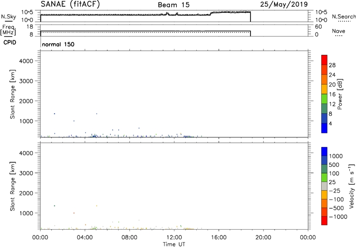Pick the blue Power colorbar segment below 4
Screen dimensions: 356x247
(x=324, y=128)
